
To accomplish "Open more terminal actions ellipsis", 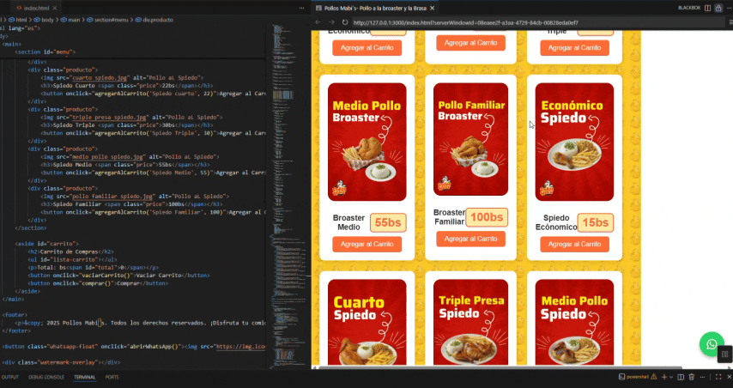I will tap(702, 377).
